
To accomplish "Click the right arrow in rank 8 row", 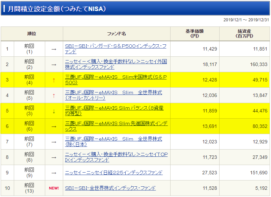I will point(54,157).
